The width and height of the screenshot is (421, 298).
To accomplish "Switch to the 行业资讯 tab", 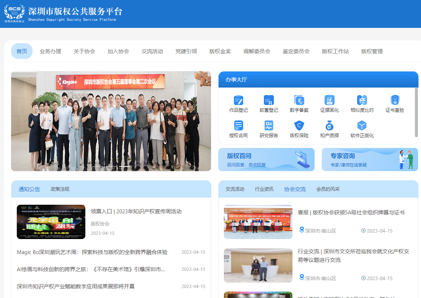I will pyautogui.click(x=264, y=189).
